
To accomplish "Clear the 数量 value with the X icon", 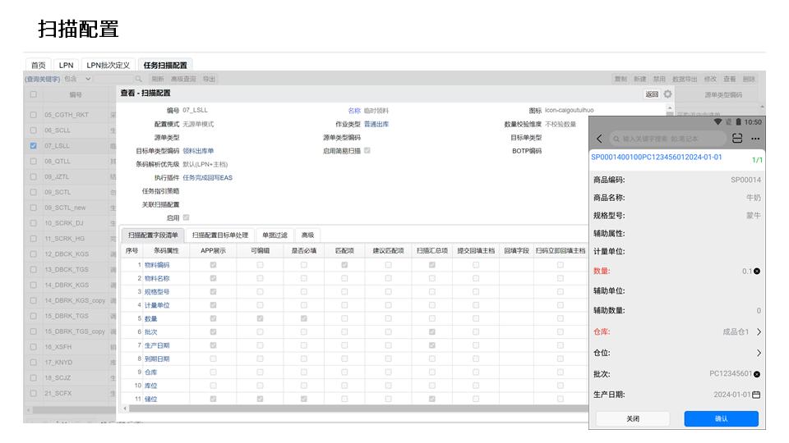I will click(x=757, y=271).
